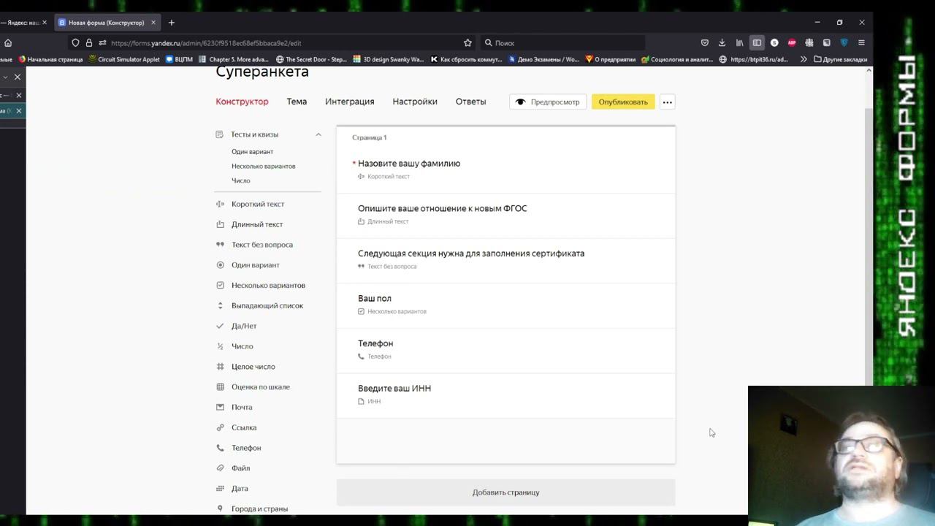Insert a Текст без вопроса block
This screenshot has height=526, width=935.
(262, 245)
